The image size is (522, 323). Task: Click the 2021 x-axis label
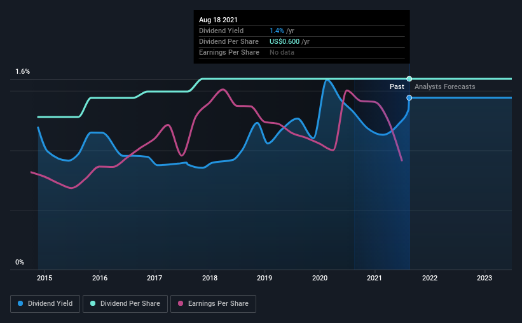point(374,278)
